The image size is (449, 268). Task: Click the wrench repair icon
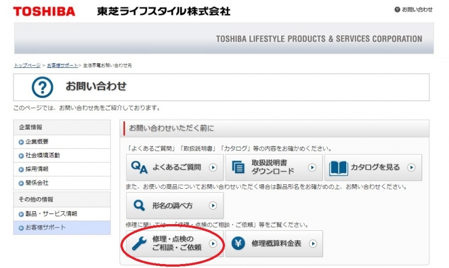pos(139,244)
